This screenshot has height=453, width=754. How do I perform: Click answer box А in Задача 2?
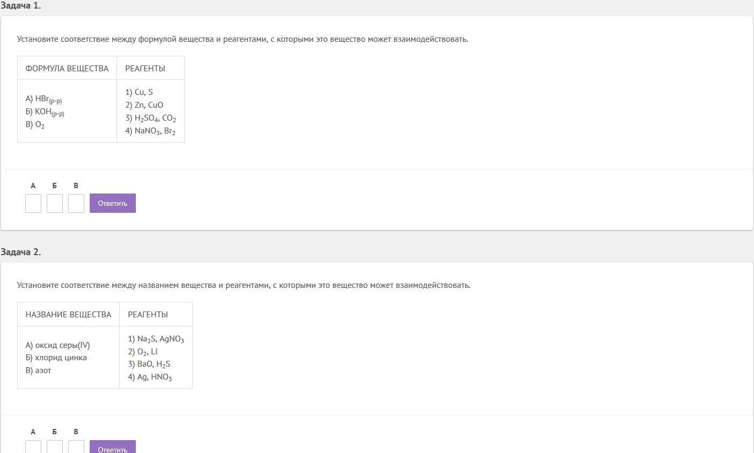click(x=33, y=447)
